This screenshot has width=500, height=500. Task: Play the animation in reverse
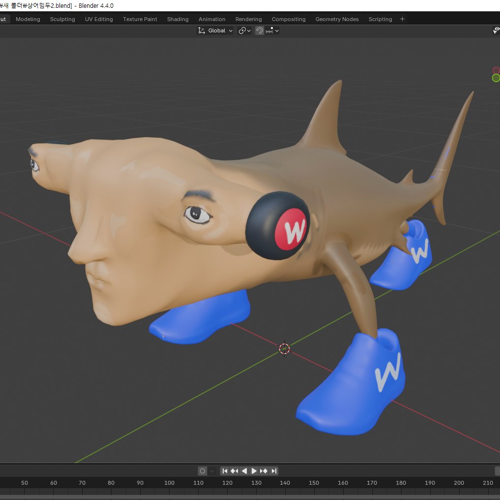coord(244,471)
